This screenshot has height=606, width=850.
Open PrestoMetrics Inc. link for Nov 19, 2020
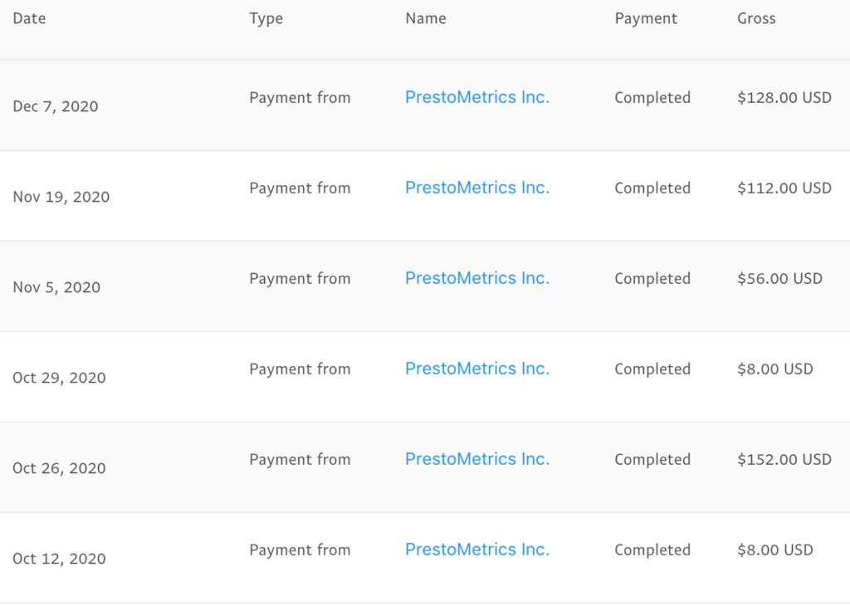pyautogui.click(x=477, y=188)
